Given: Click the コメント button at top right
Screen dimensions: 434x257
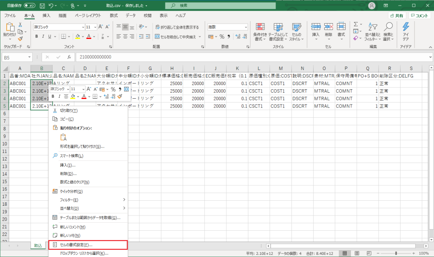Looking at the screenshot, I should tap(420, 16).
